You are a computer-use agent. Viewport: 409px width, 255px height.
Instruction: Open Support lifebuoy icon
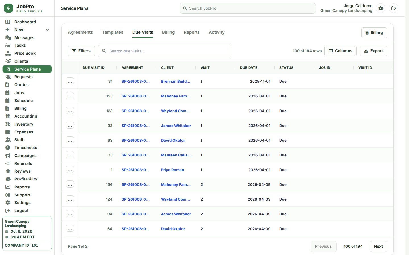(x=8, y=195)
